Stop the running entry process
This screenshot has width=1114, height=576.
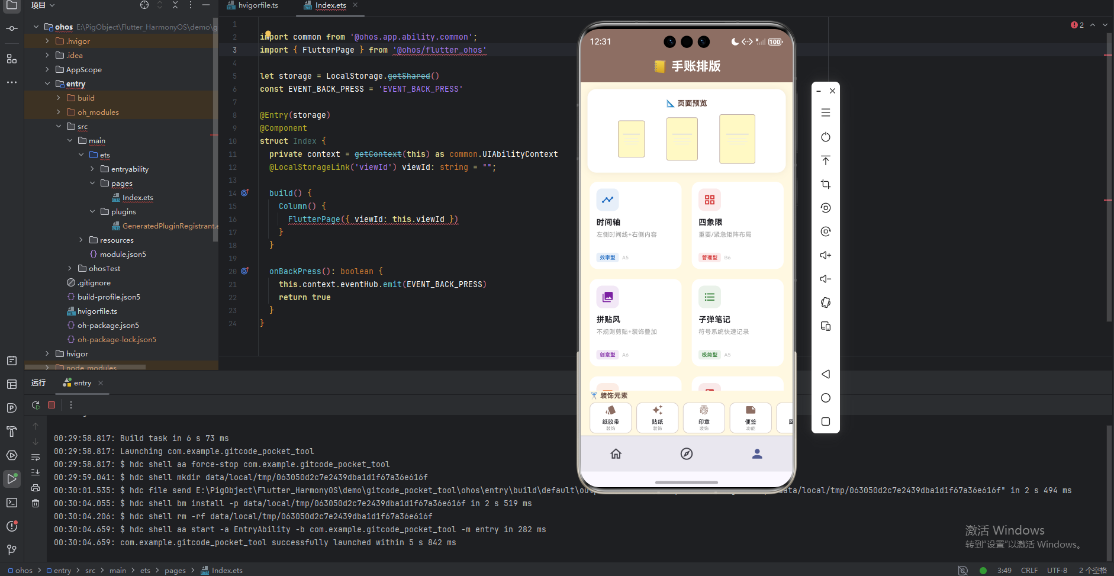click(51, 405)
